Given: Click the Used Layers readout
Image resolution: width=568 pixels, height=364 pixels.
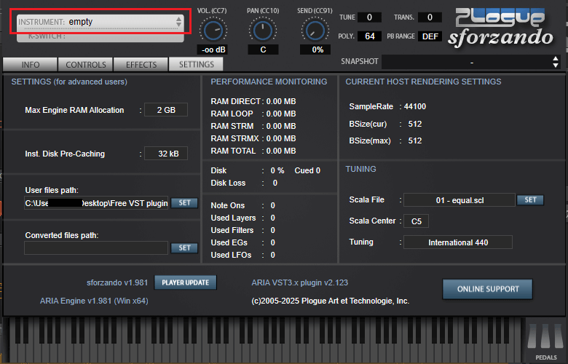Looking at the screenshot, I should click(243, 218).
